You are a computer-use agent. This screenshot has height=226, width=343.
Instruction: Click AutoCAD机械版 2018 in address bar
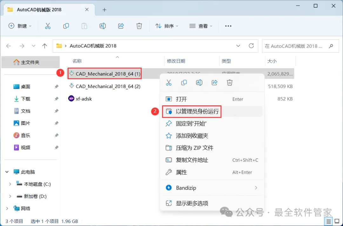pos(93,46)
